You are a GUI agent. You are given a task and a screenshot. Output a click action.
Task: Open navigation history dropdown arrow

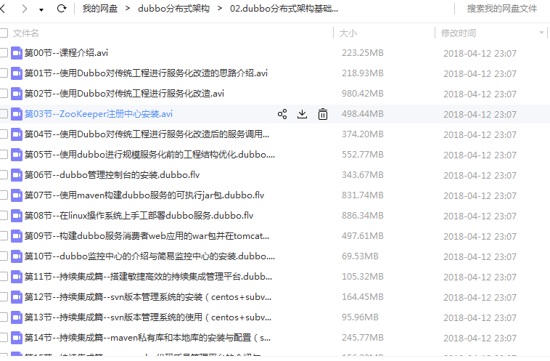click(x=41, y=10)
